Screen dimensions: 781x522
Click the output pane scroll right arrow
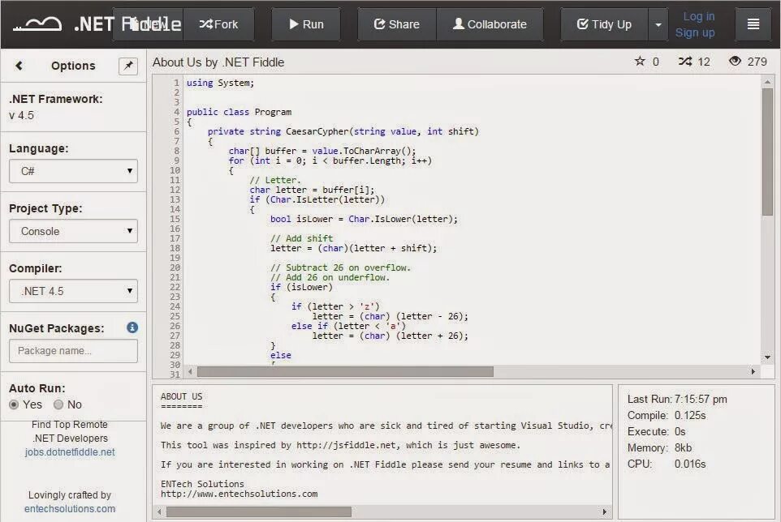coord(604,511)
